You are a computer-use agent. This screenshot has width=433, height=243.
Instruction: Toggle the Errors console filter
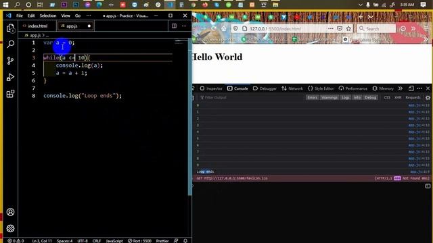click(x=312, y=97)
